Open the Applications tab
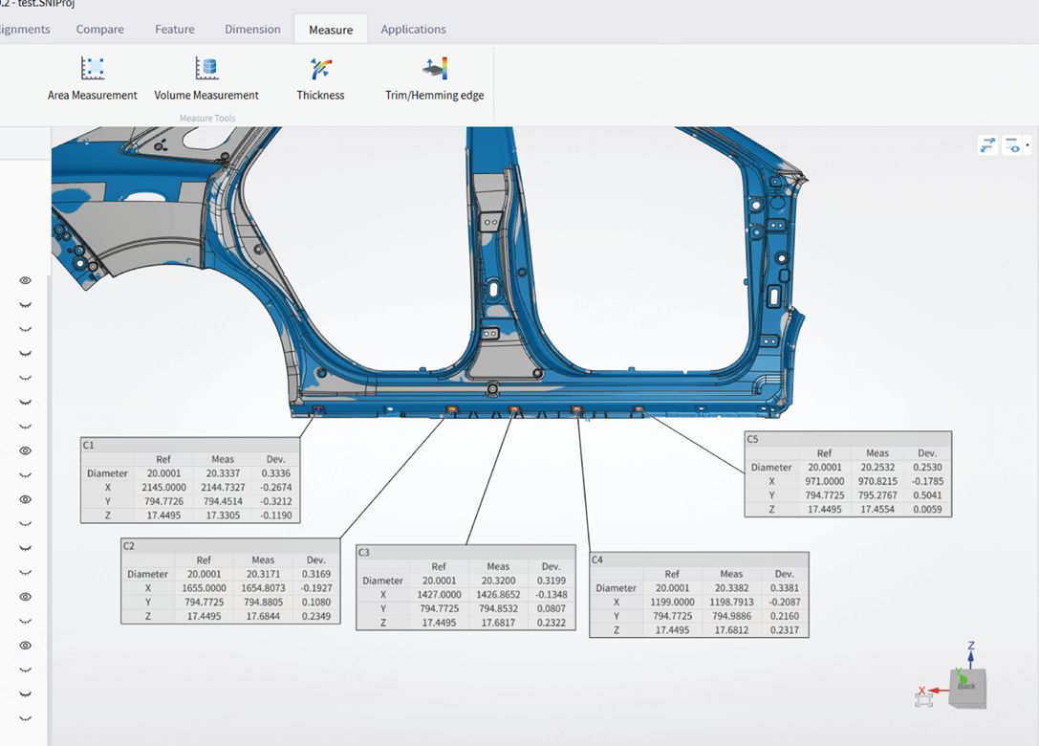The image size is (1039, 746). click(414, 30)
